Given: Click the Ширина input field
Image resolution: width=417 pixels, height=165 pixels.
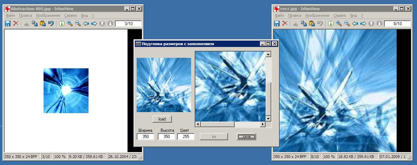Looking at the screenshot, I should [145, 137].
